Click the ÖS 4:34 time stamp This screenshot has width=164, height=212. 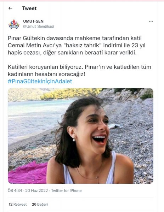tap(15, 191)
